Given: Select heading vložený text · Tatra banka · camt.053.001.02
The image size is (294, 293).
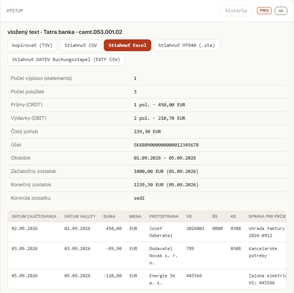Looking at the screenshot, I should [x=65, y=32].
